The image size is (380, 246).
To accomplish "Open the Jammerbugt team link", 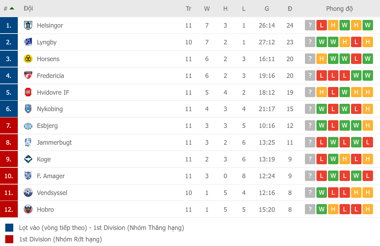I will (x=54, y=143).
